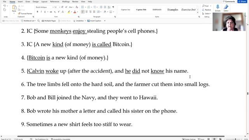
Task: Toggle italic formatting
Action: click(x=41, y=12)
